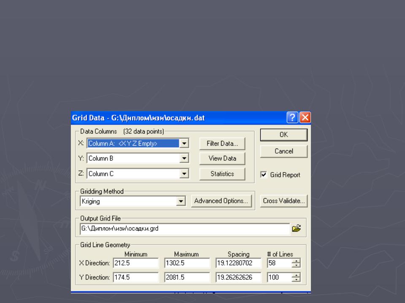Click the 'X Direction:' row label
The image size is (405, 303).
[x=94, y=263]
